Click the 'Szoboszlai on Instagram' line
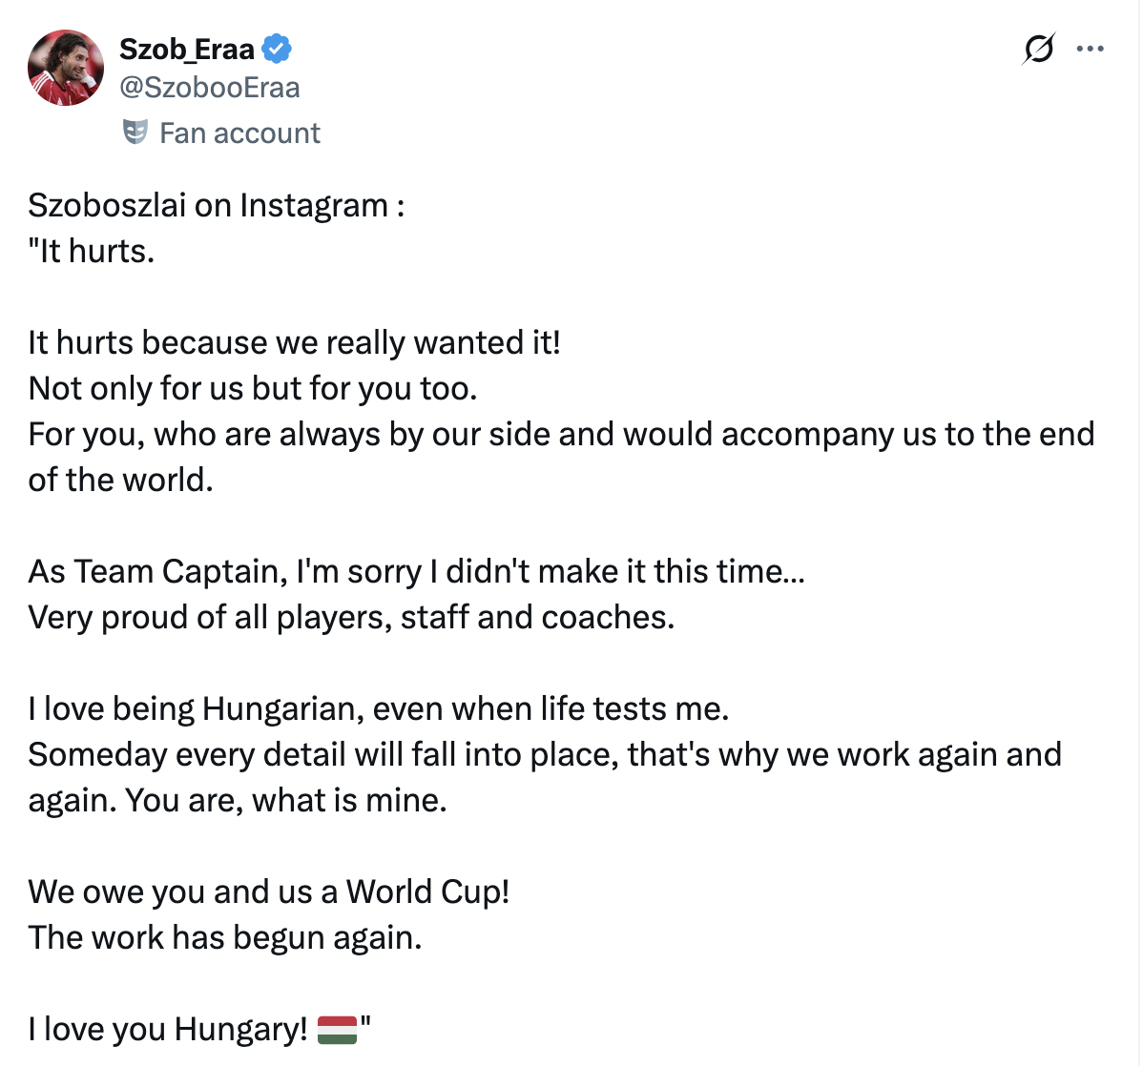1143x1066 pixels. click(x=217, y=205)
